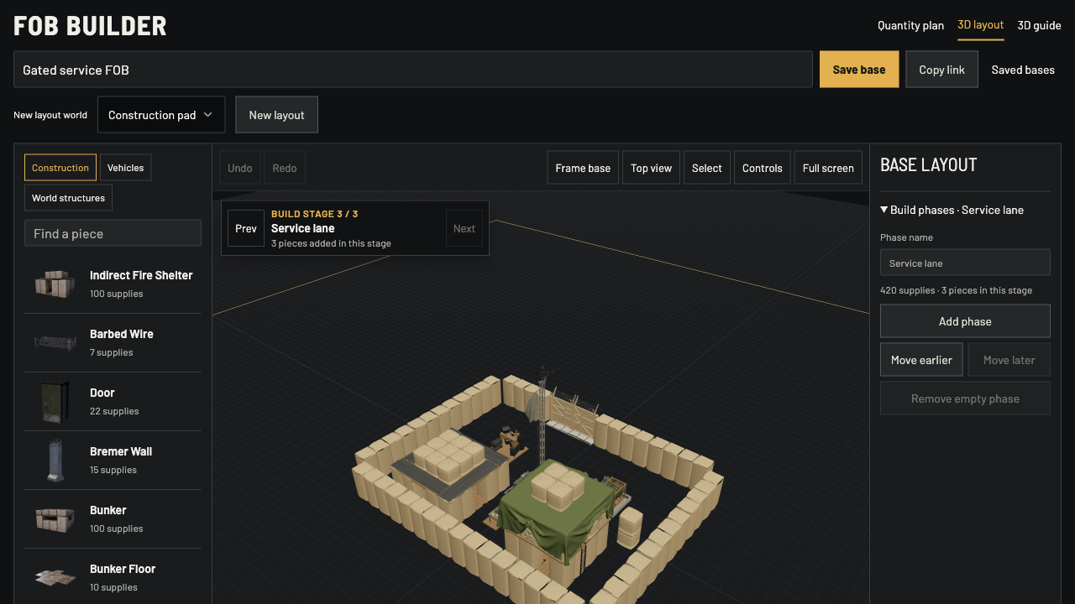Open Saved bases
This screenshot has height=604, width=1075.
[x=1023, y=70]
